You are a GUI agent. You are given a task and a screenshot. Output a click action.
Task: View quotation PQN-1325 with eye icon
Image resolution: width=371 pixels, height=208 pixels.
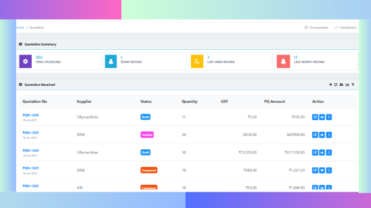coord(322,135)
